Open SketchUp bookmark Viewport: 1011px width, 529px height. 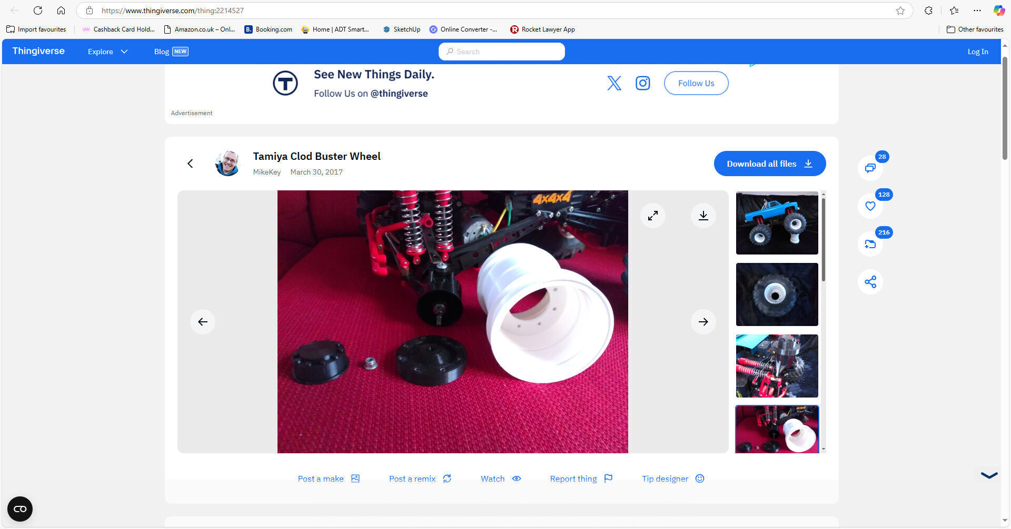401,29
